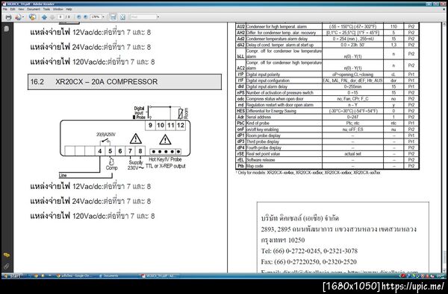
Task: Open the Create PDF online icon
Action: (x=18, y=17)
